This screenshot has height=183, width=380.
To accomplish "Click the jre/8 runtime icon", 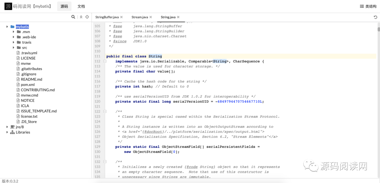I will (x=13, y=127).
